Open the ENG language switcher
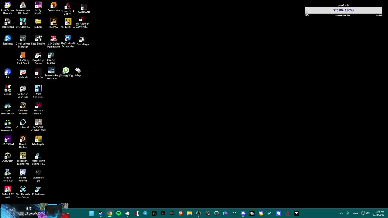Image resolution: width=388 pixels, height=218 pixels. [x=355, y=213]
